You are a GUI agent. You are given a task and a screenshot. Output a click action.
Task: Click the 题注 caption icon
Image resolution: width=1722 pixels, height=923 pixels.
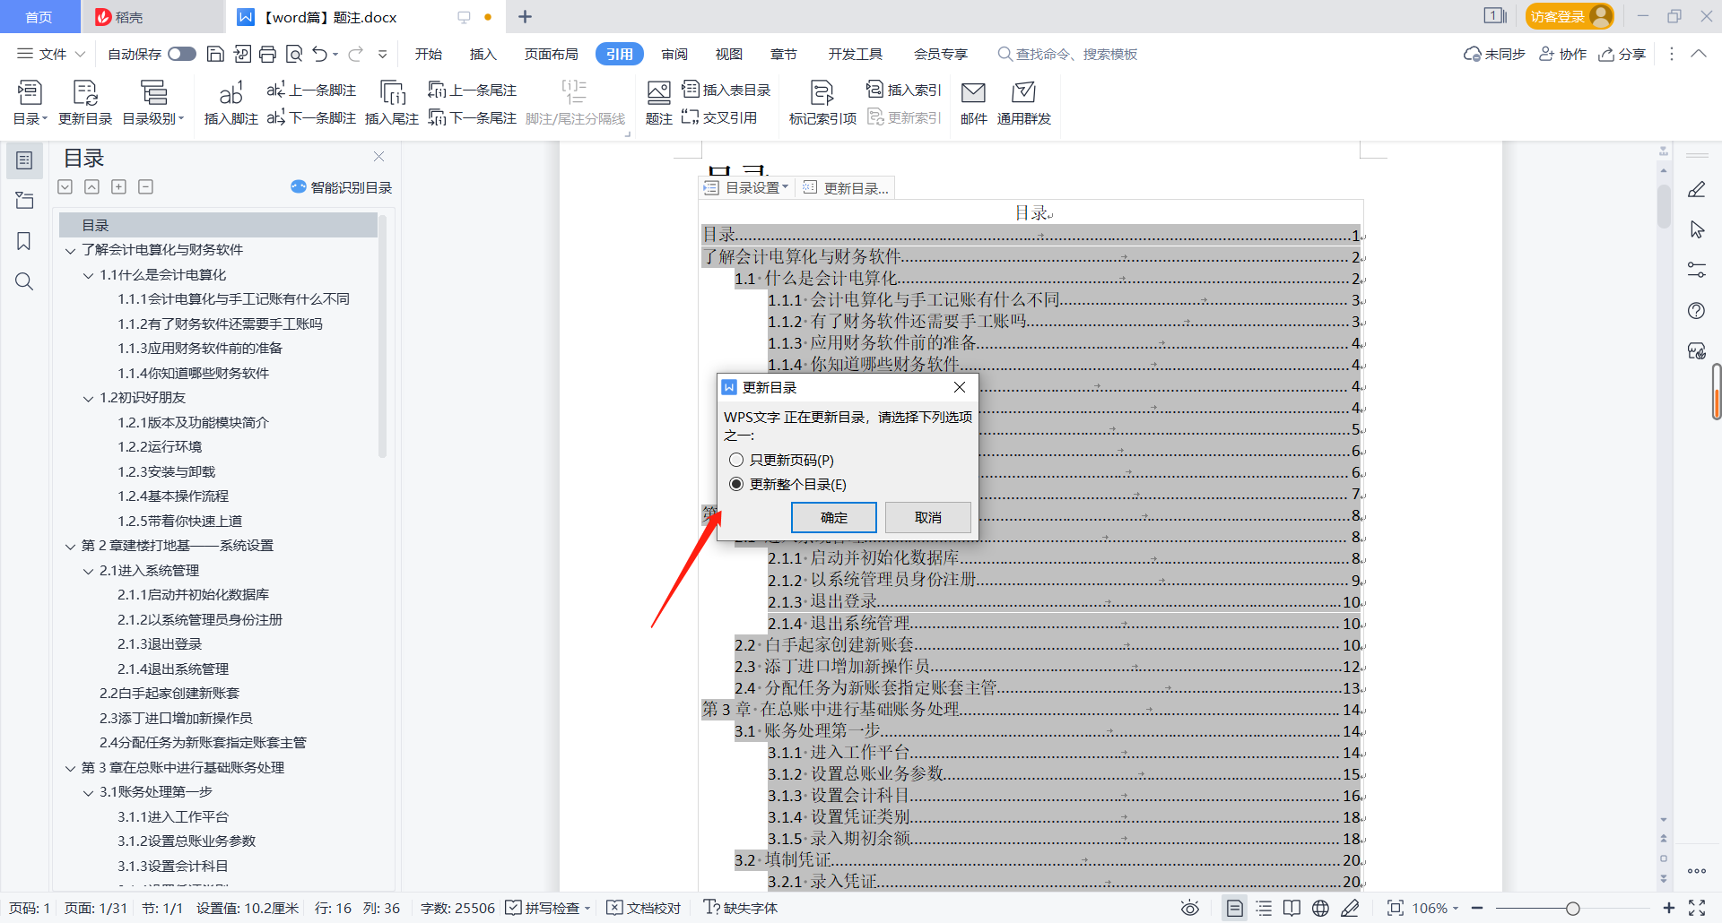point(659,102)
